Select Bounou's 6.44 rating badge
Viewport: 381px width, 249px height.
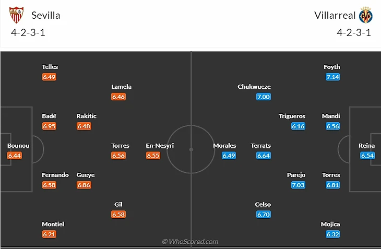pyautogui.click(x=15, y=156)
